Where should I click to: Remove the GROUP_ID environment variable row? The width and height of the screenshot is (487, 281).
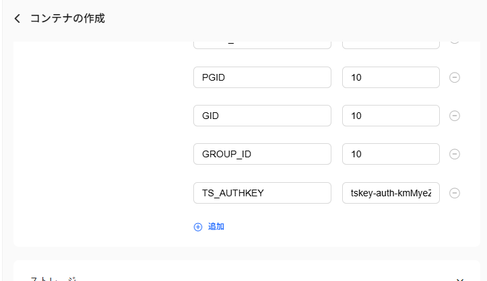click(455, 154)
